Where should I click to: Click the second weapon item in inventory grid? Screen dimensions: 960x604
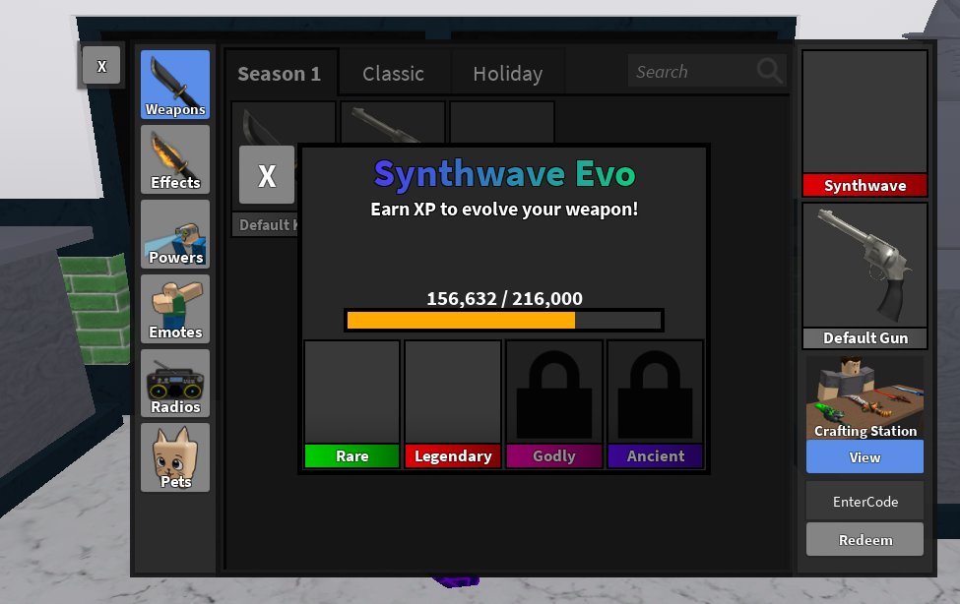(393, 124)
